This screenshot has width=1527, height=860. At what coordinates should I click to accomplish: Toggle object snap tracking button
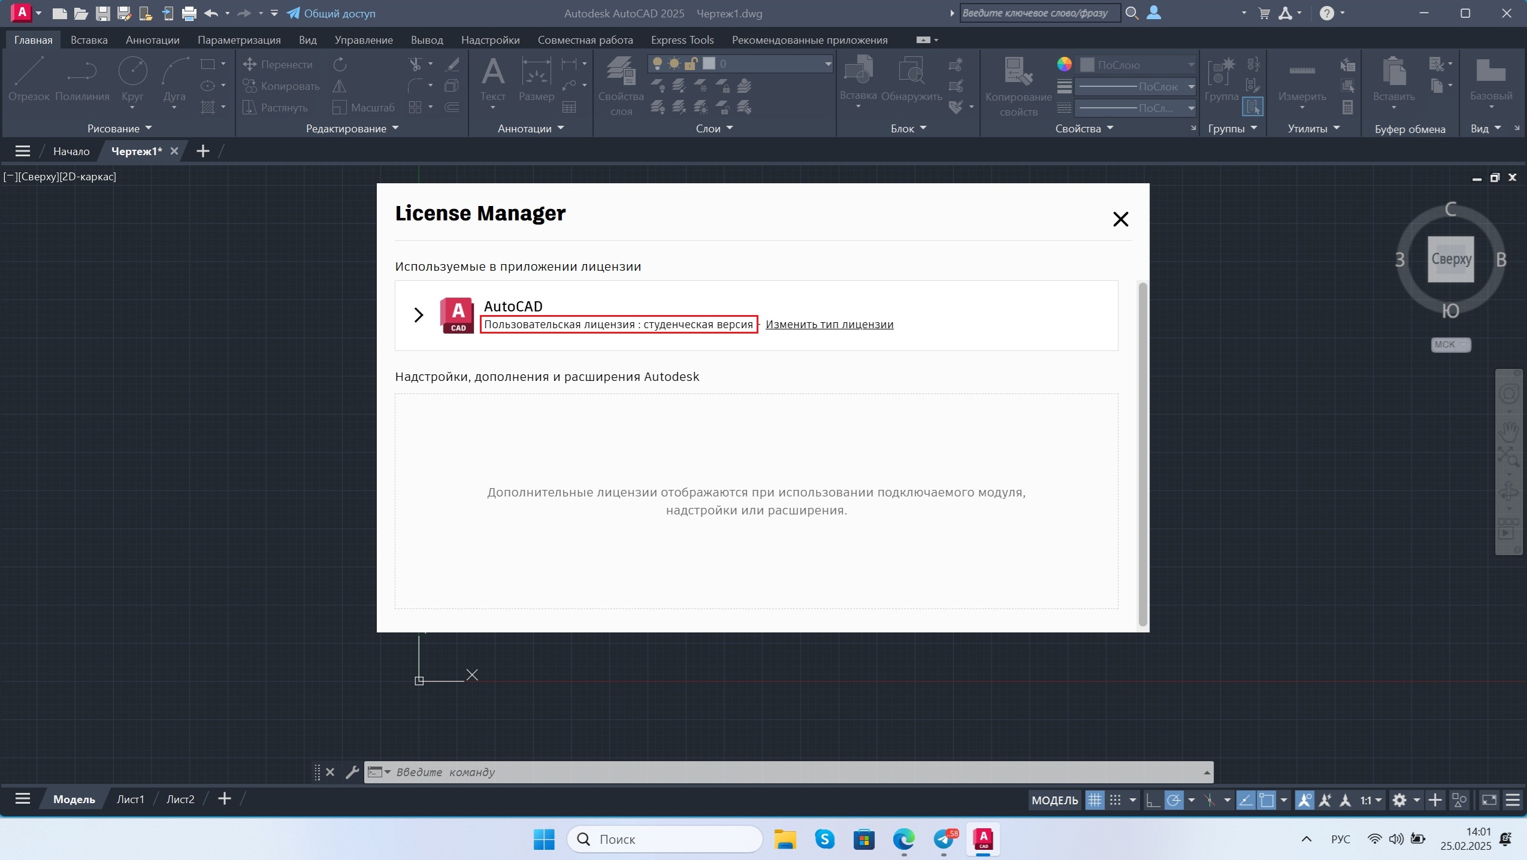(x=1245, y=800)
